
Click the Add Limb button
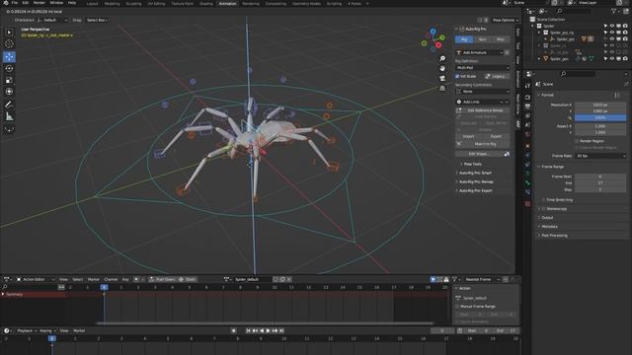482,102
